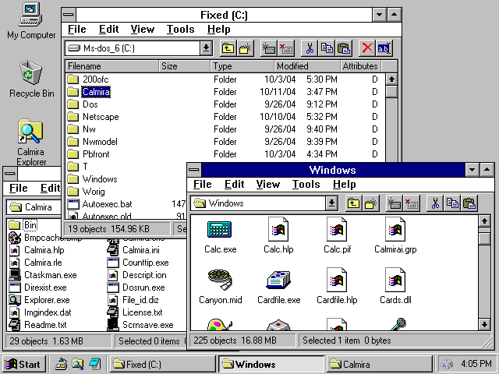Click the third quick launch icon in taskbar
Image resolution: width=499 pixels, height=374 pixels.
click(x=94, y=364)
